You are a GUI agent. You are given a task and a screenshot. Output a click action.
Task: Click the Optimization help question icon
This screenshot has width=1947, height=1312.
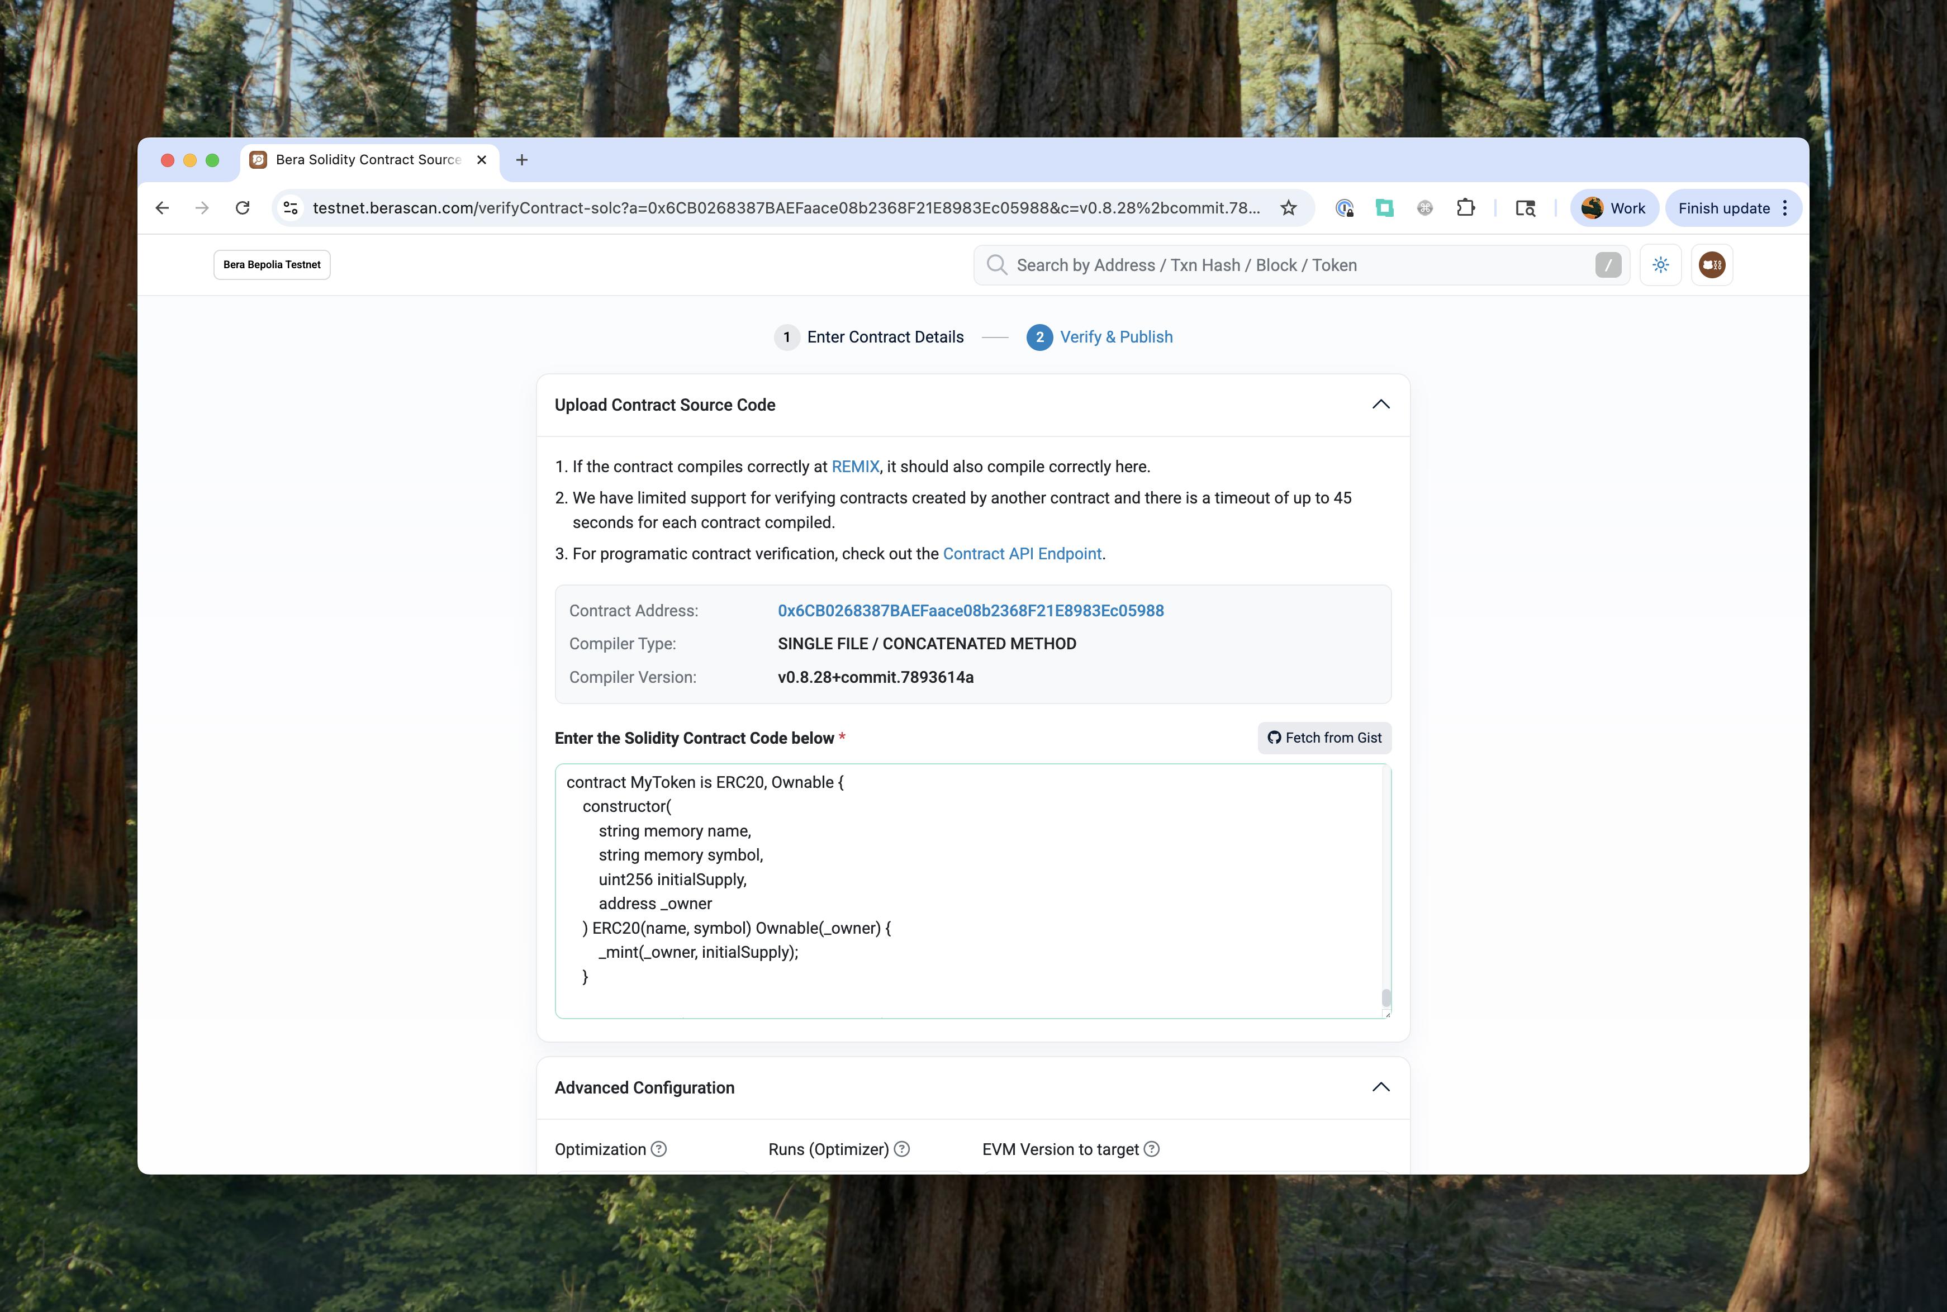pos(658,1149)
